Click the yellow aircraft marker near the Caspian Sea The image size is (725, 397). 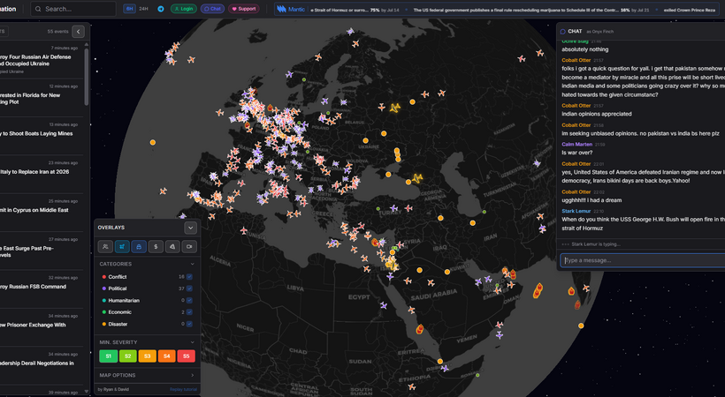pyautogui.click(x=416, y=177)
